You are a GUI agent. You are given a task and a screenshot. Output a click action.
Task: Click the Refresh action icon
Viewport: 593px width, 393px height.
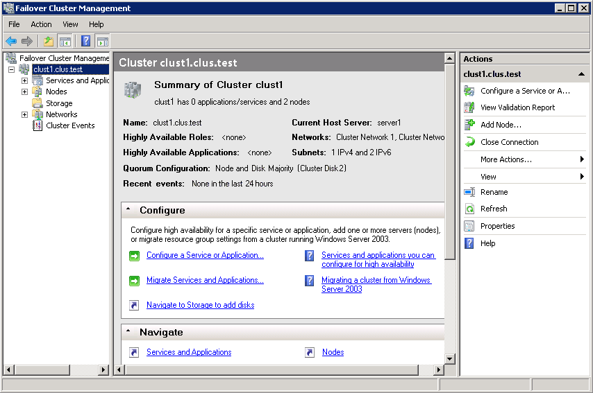click(469, 209)
